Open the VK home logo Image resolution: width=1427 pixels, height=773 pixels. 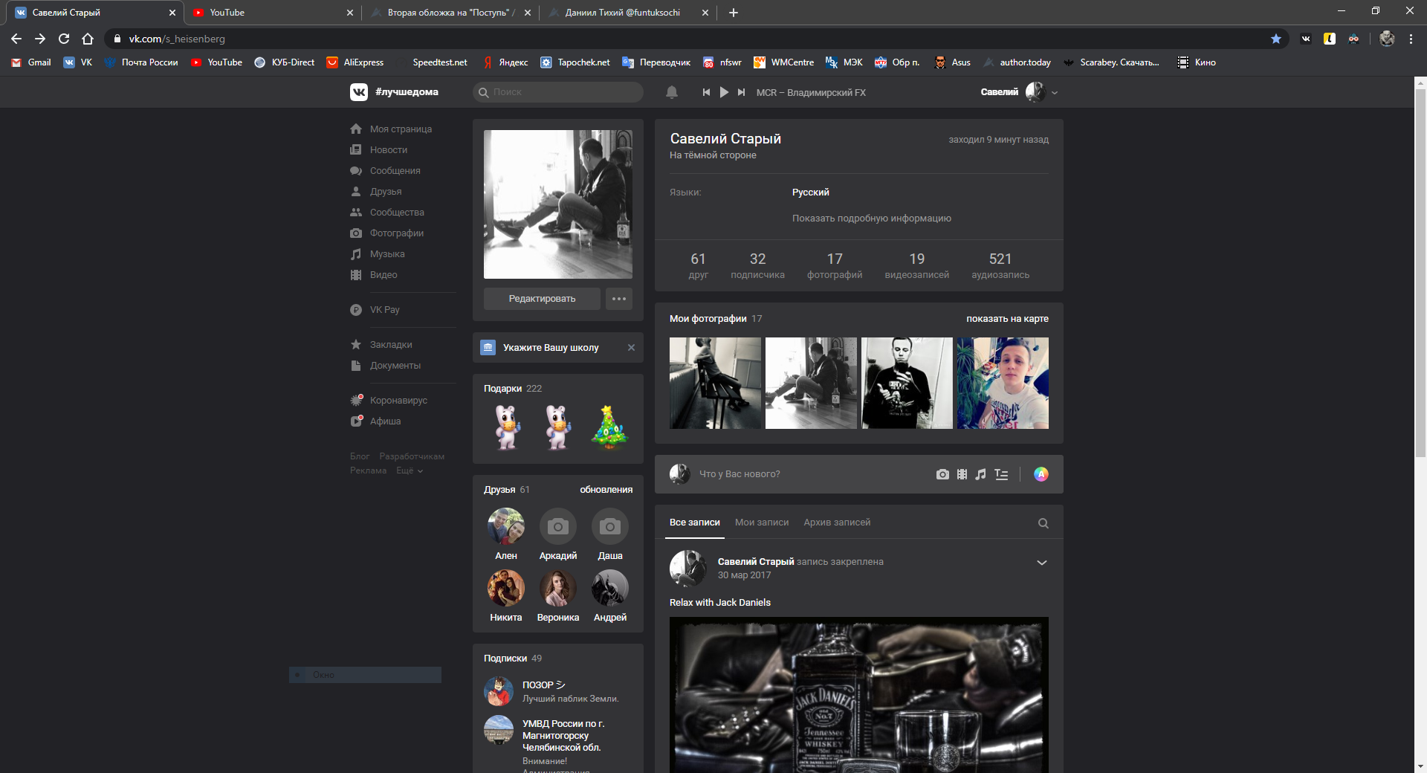[x=359, y=92]
